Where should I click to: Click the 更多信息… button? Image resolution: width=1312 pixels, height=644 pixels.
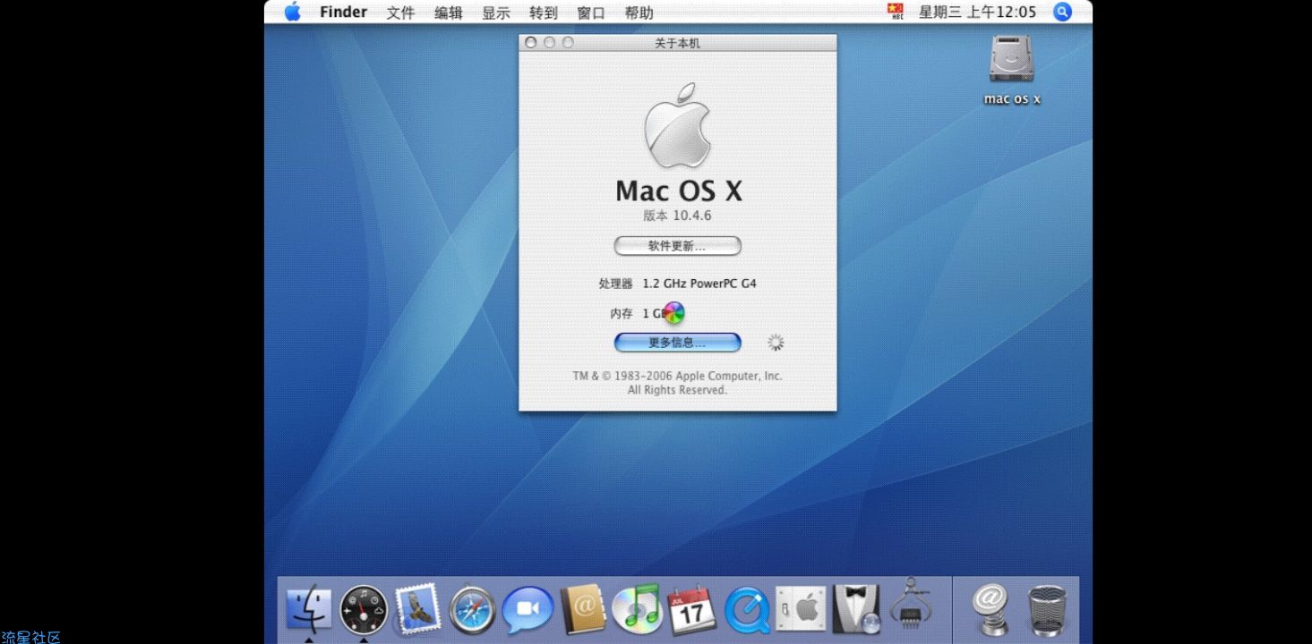tap(677, 343)
